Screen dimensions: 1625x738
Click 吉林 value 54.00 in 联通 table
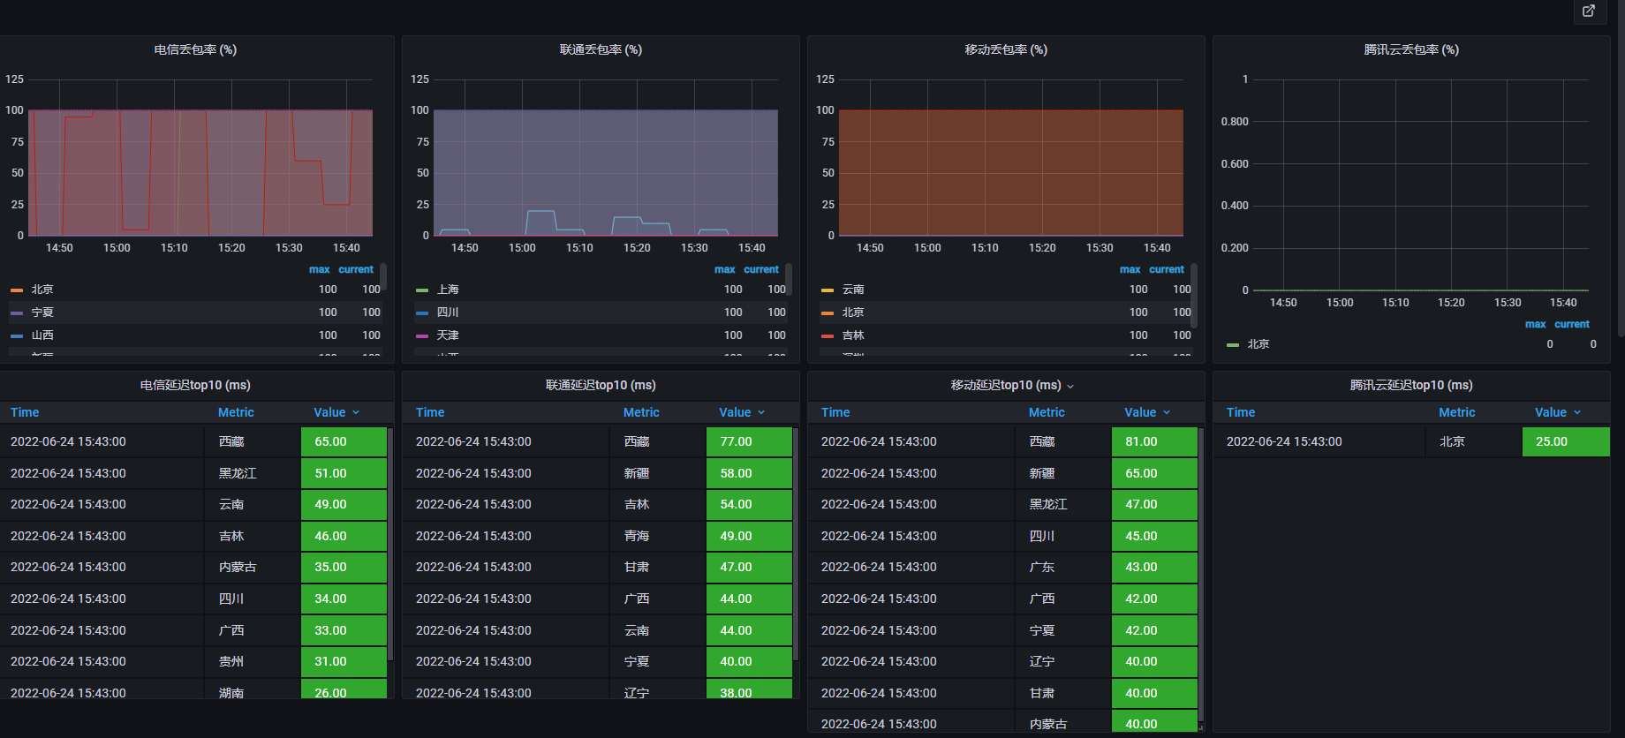coord(749,504)
